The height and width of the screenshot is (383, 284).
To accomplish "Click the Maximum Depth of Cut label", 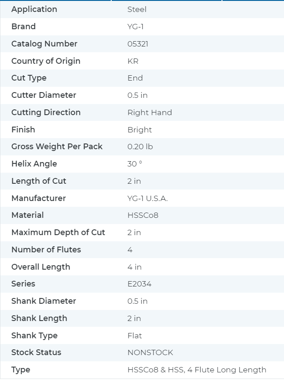I will (x=58, y=232).
